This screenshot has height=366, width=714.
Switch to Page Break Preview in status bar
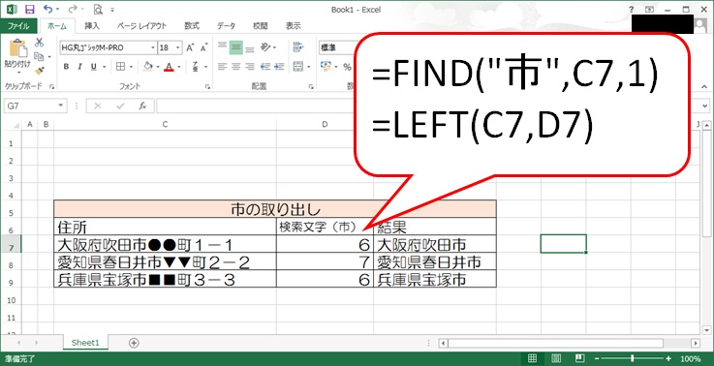point(579,358)
